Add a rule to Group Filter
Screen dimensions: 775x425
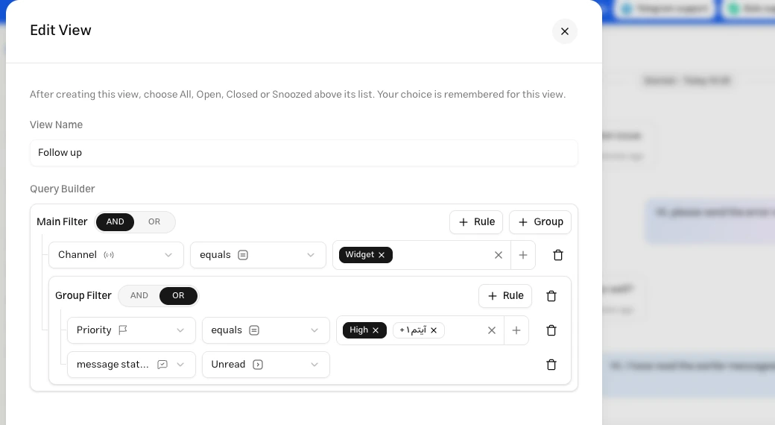pos(505,296)
